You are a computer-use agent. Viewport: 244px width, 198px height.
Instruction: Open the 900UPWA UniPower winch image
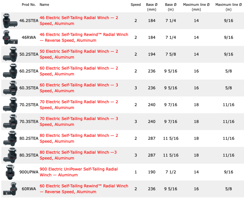(x=10, y=172)
